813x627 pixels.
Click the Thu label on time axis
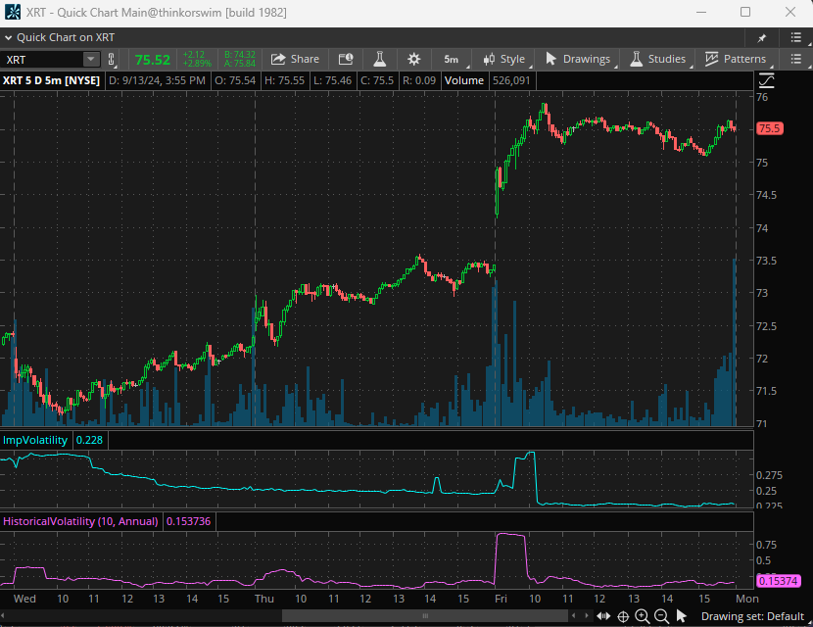click(x=263, y=599)
